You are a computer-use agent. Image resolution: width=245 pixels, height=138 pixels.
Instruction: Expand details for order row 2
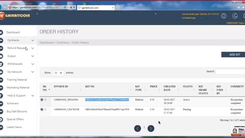(x=42, y=109)
